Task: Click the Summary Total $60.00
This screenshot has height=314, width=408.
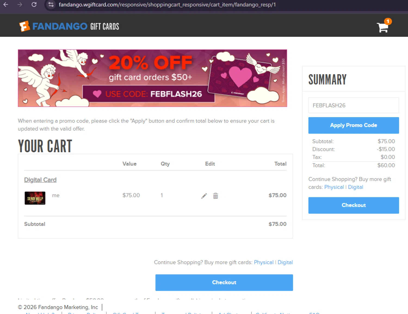Action: click(x=386, y=165)
